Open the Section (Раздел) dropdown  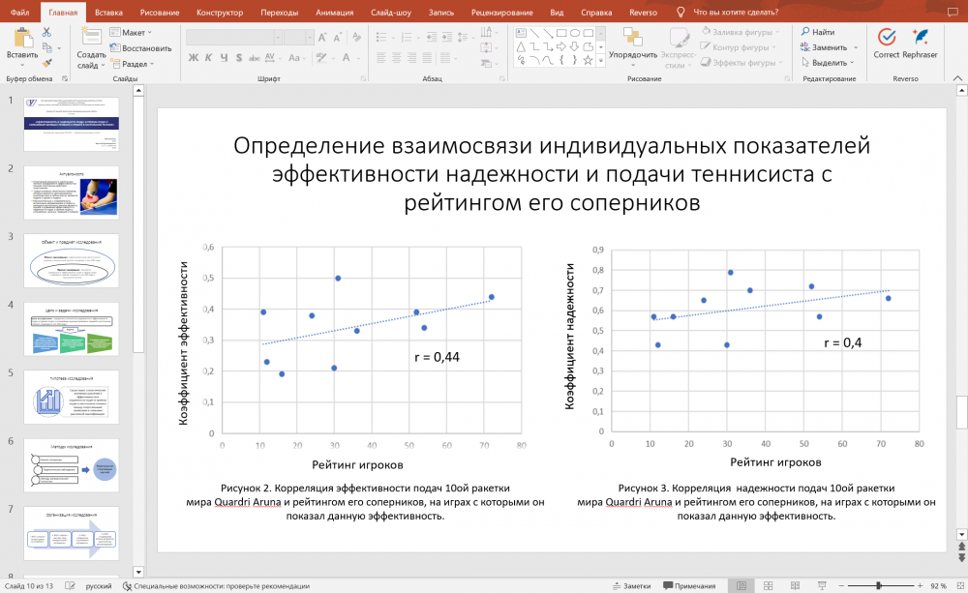[x=136, y=64]
